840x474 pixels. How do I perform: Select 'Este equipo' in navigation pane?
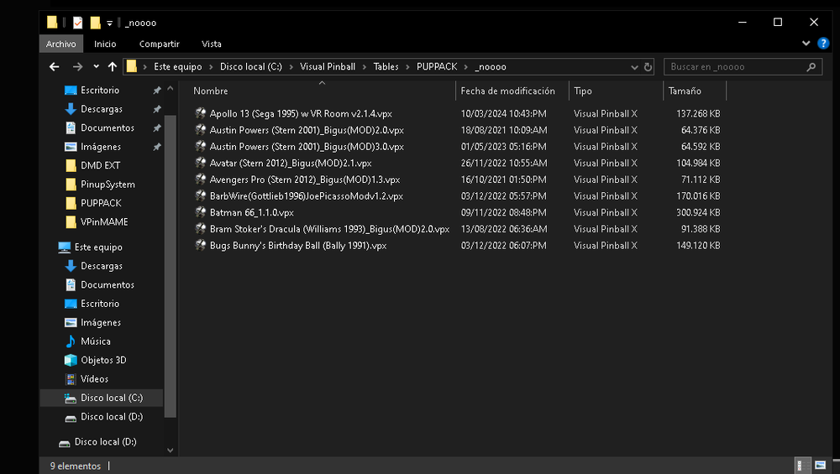pos(98,247)
